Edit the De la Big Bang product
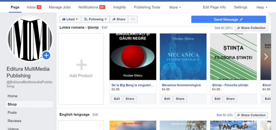The width and height of the screenshot is (276, 130). 117,99
